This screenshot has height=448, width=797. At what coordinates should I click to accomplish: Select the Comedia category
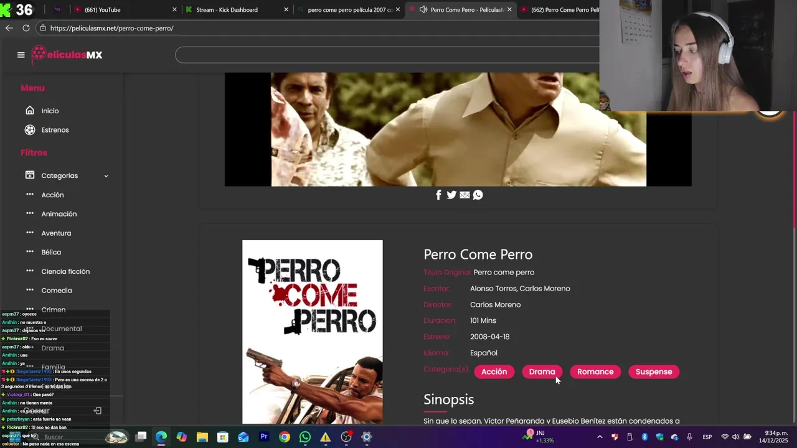click(57, 291)
